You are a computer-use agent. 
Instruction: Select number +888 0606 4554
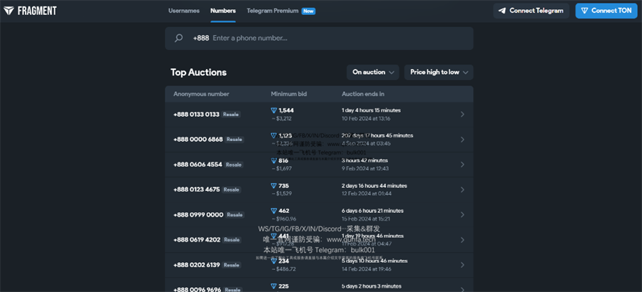tap(198, 165)
